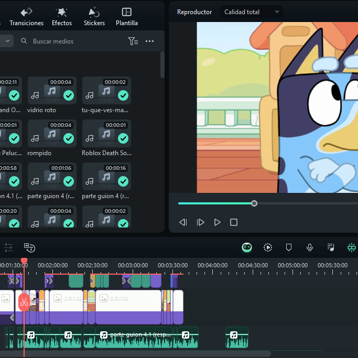
Task: Open the Plantilla tab
Action: pos(127,17)
